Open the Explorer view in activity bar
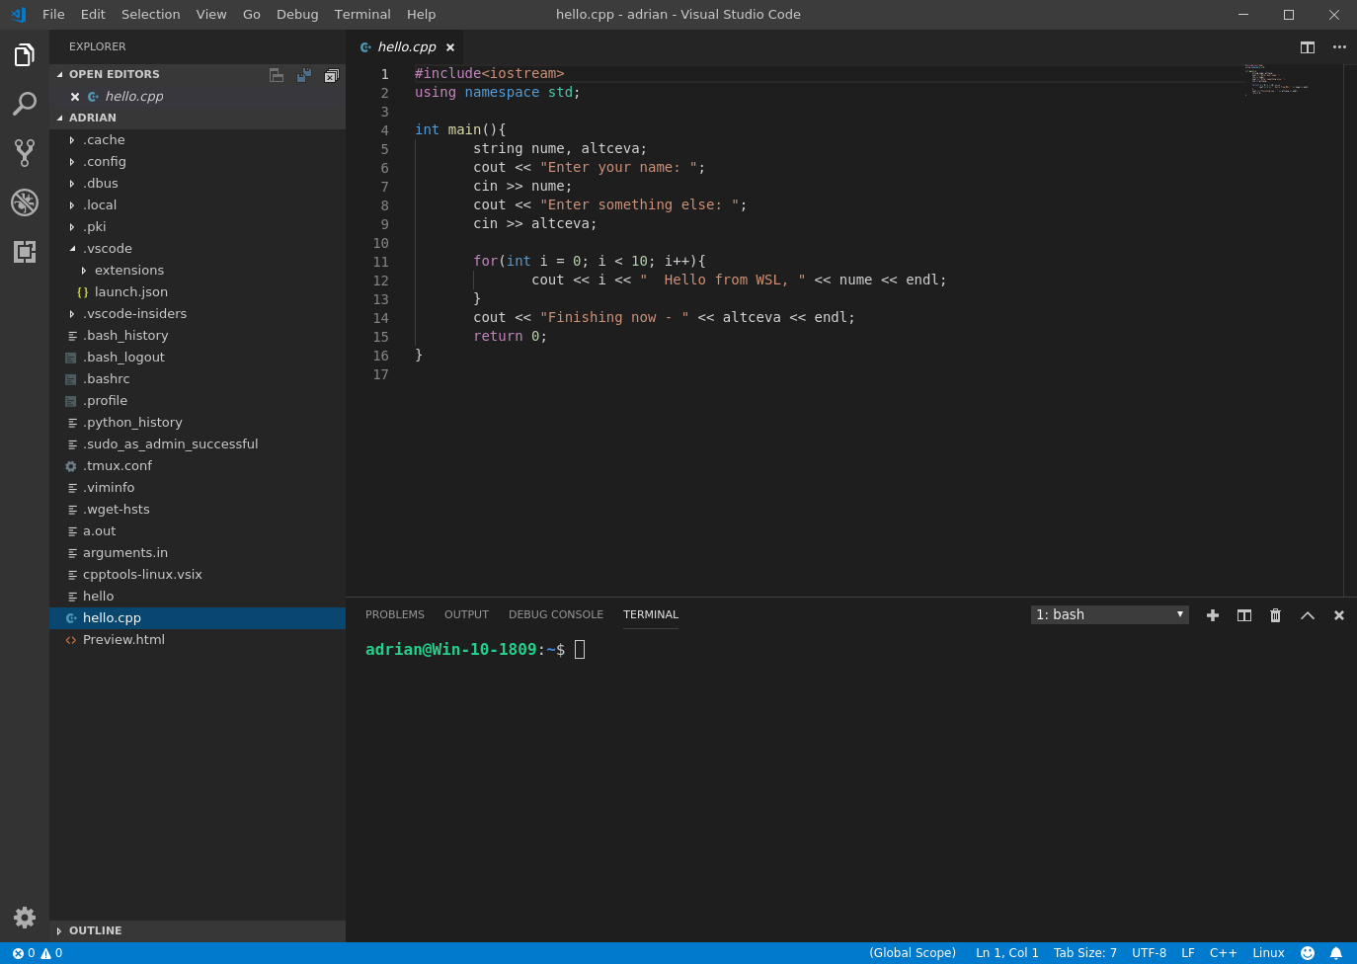Viewport: 1357px width, 964px height. pyautogui.click(x=25, y=55)
